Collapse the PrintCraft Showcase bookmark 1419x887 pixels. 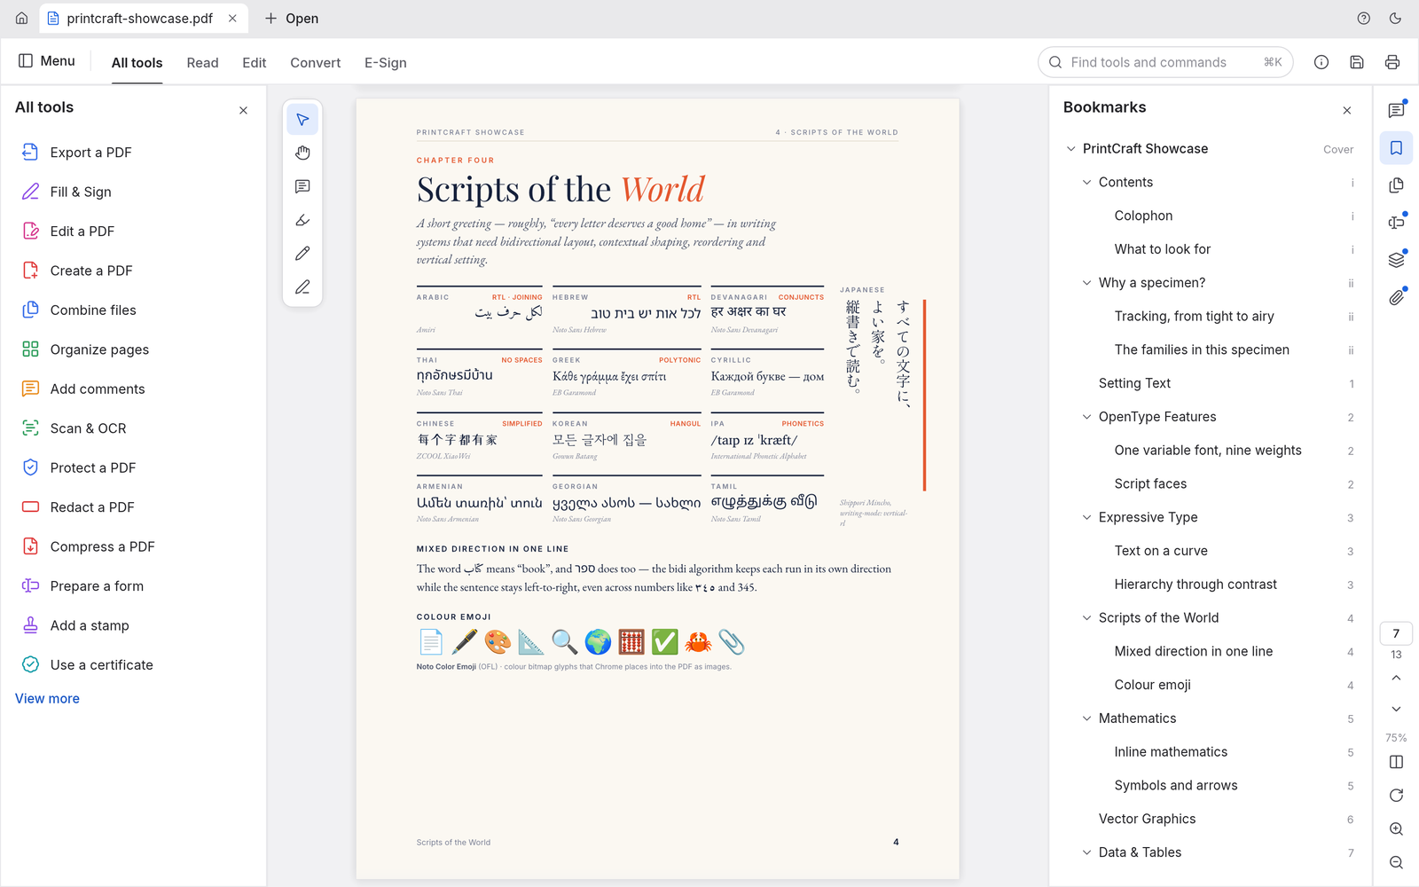(1070, 149)
